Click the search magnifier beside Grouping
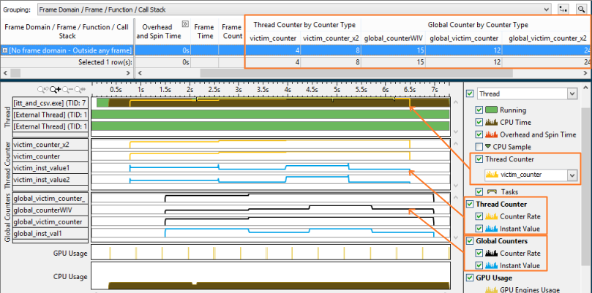Image resolution: width=592 pixels, height=293 pixels. click(581, 9)
